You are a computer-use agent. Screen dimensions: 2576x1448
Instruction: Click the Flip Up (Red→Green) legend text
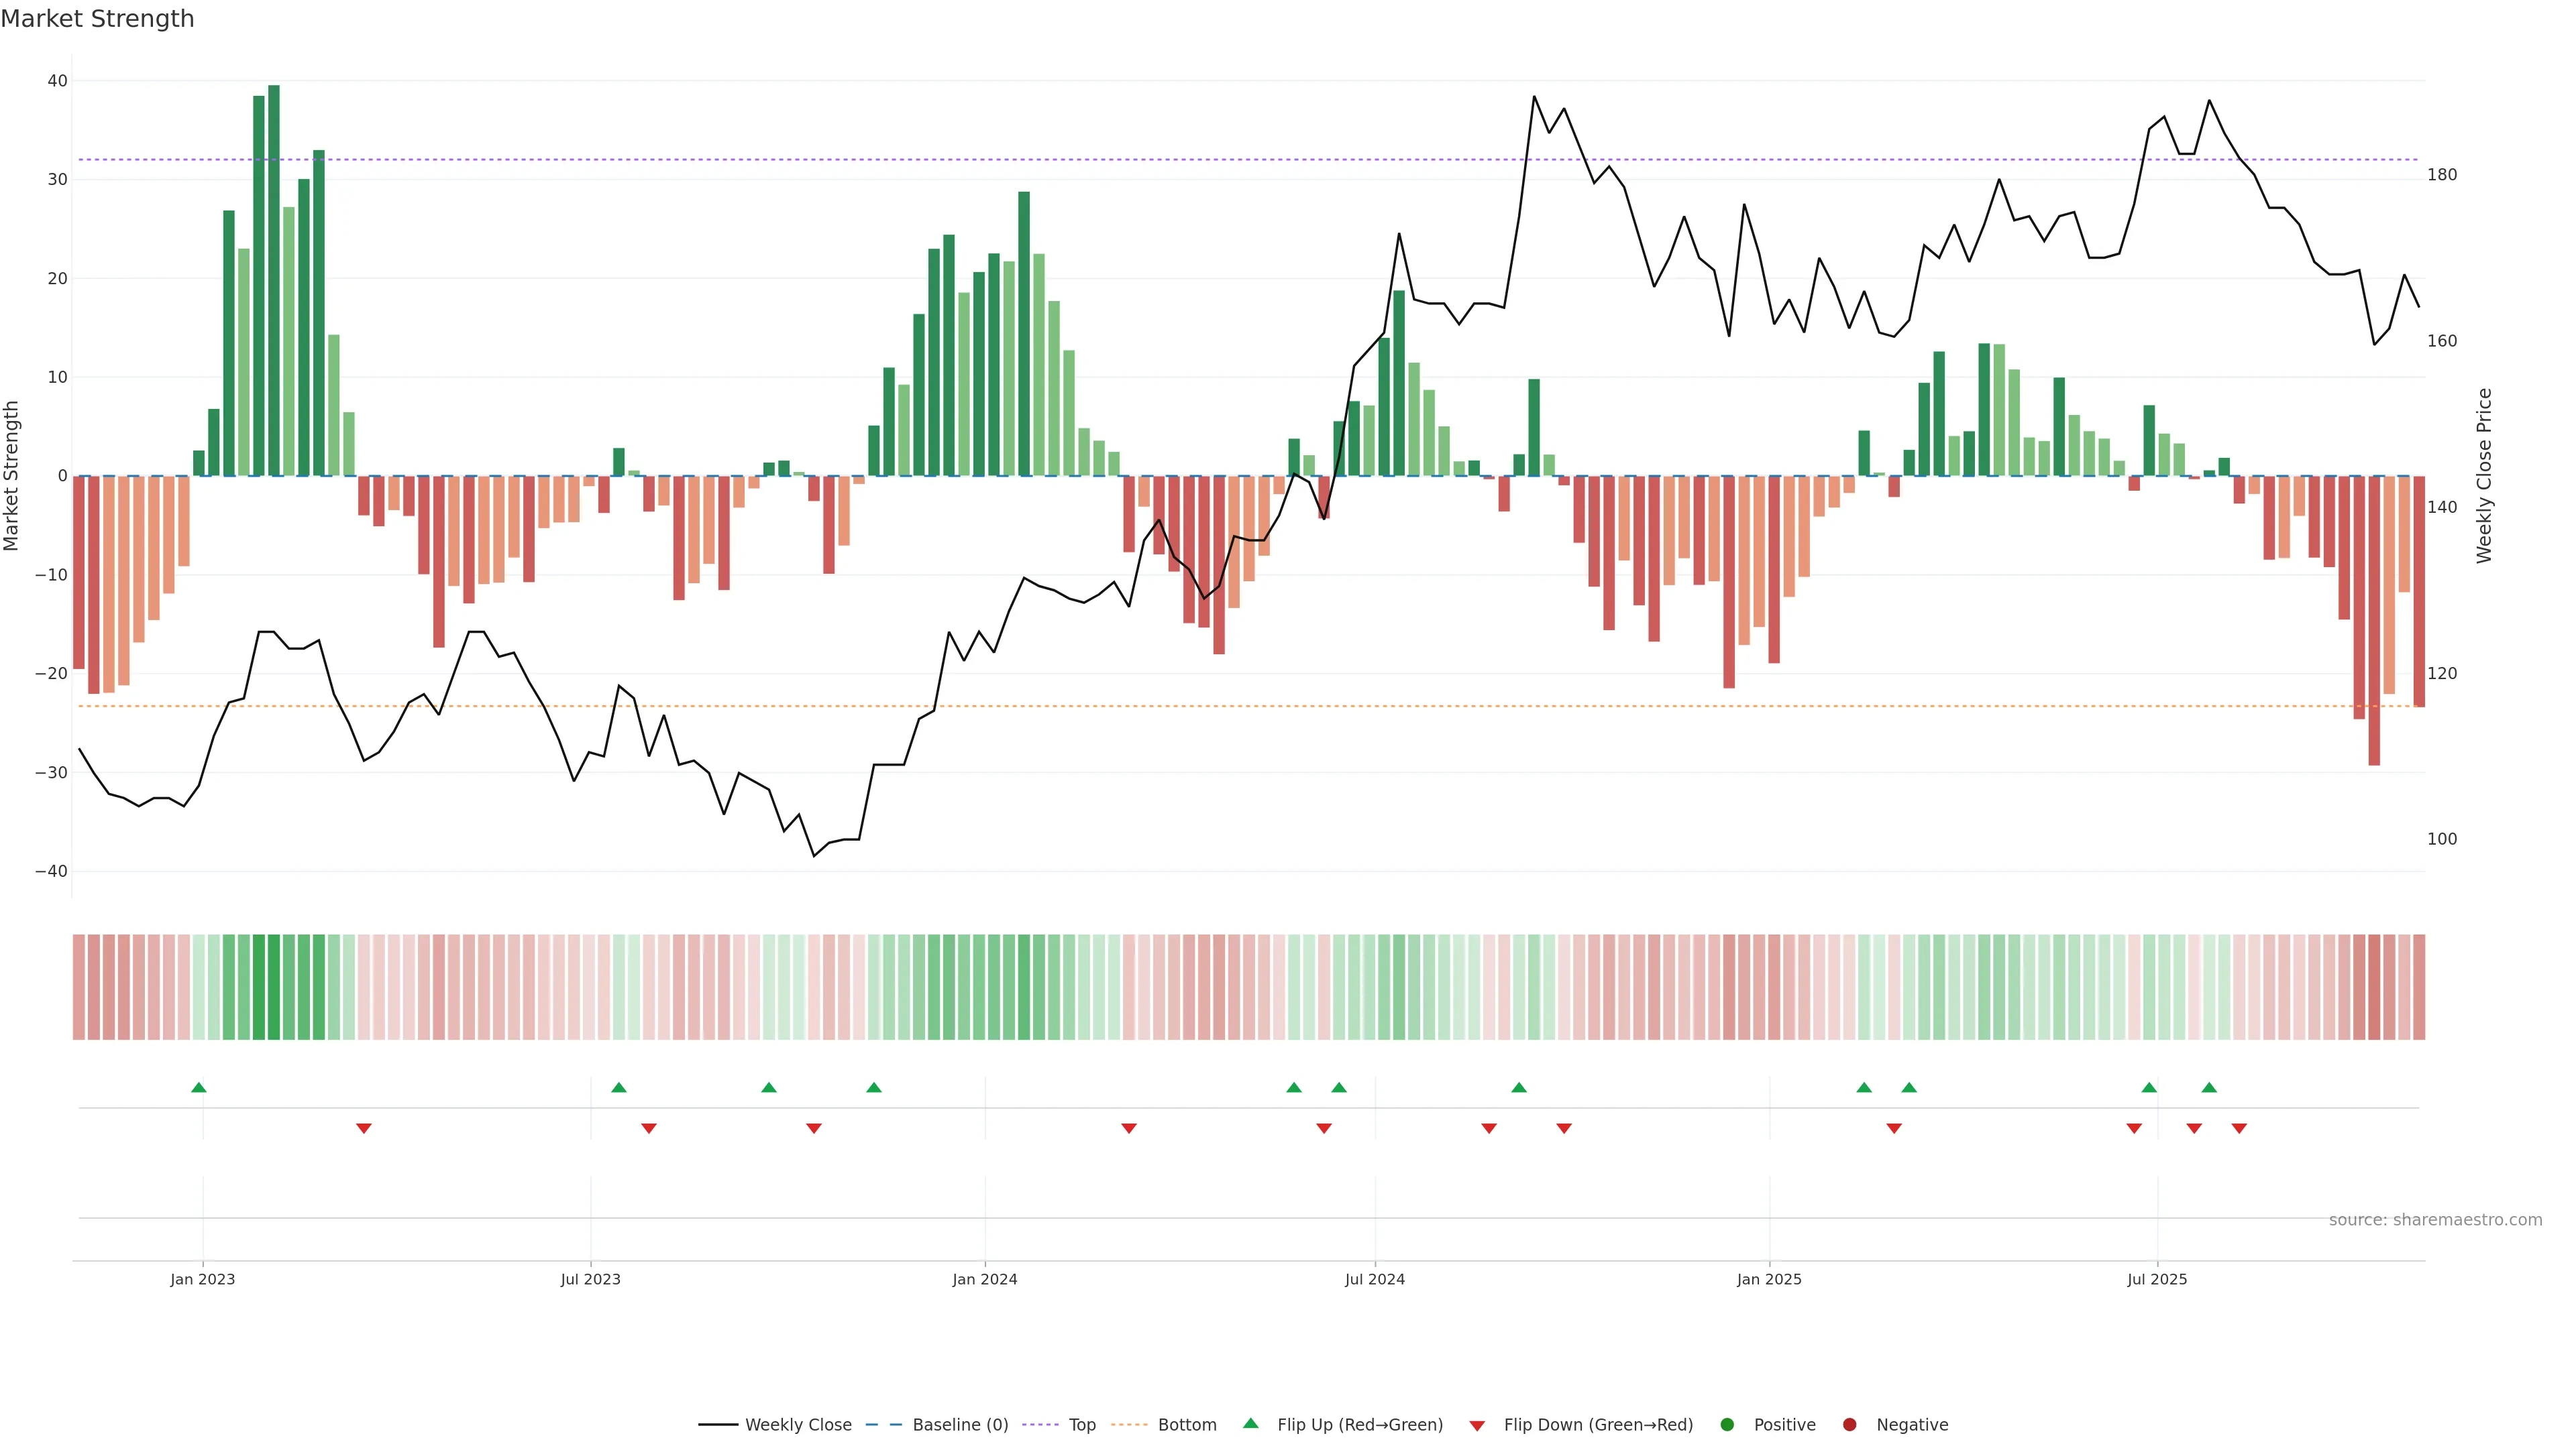[1360, 1425]
